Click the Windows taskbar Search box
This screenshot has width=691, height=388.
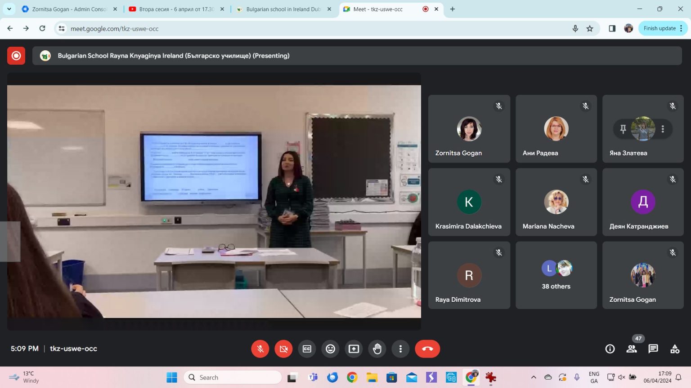(233, 377)
